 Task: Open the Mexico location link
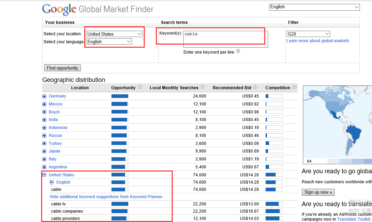[56, 104]
